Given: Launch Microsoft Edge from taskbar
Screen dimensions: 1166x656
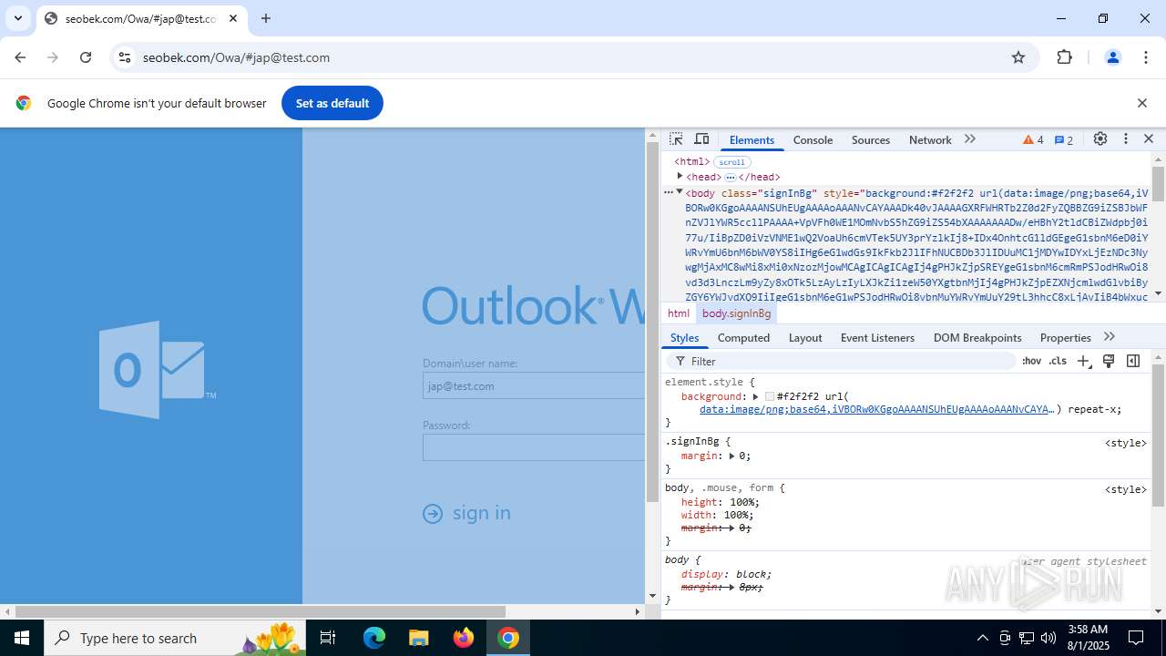Looking at the screenshot, I should point(374,638).
